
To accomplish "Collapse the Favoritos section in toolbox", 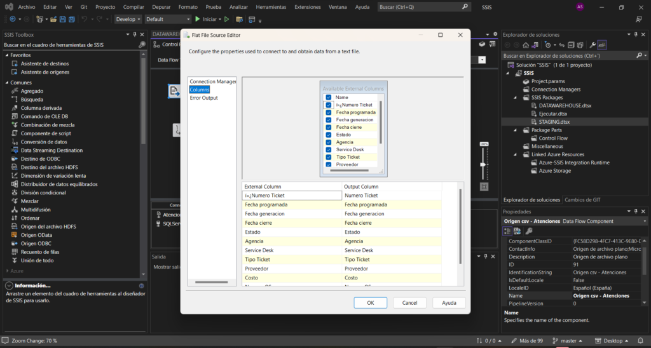I will tap(6, 55).
